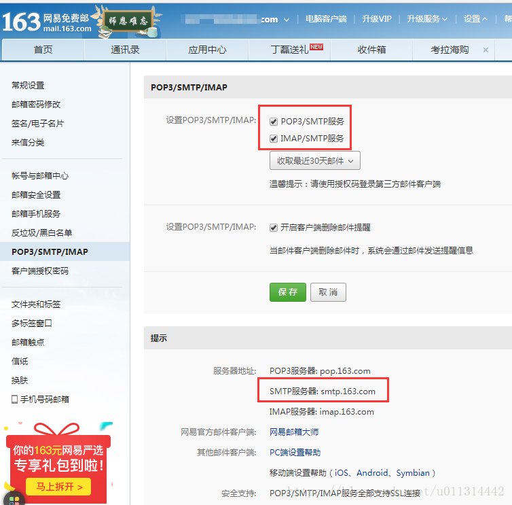
Task: Select 多标签窗口 in the sidebar
Action: [32, 324]
